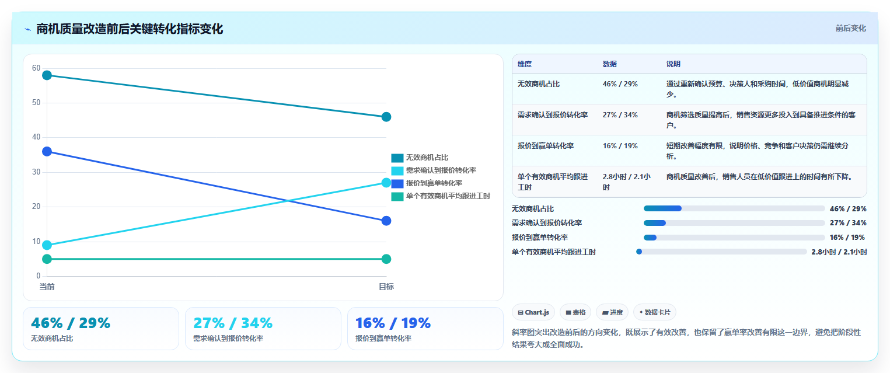The width and height of the screenshot is (890, 373).
Task: Toggle 无效商机占比 legend color box
Action: [397, 158]
